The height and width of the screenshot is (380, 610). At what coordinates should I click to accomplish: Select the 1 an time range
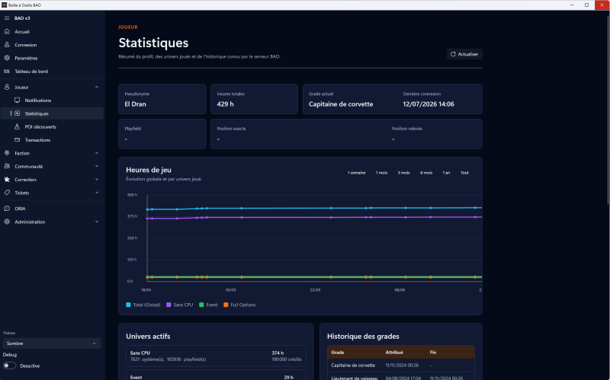pos(446,173)
